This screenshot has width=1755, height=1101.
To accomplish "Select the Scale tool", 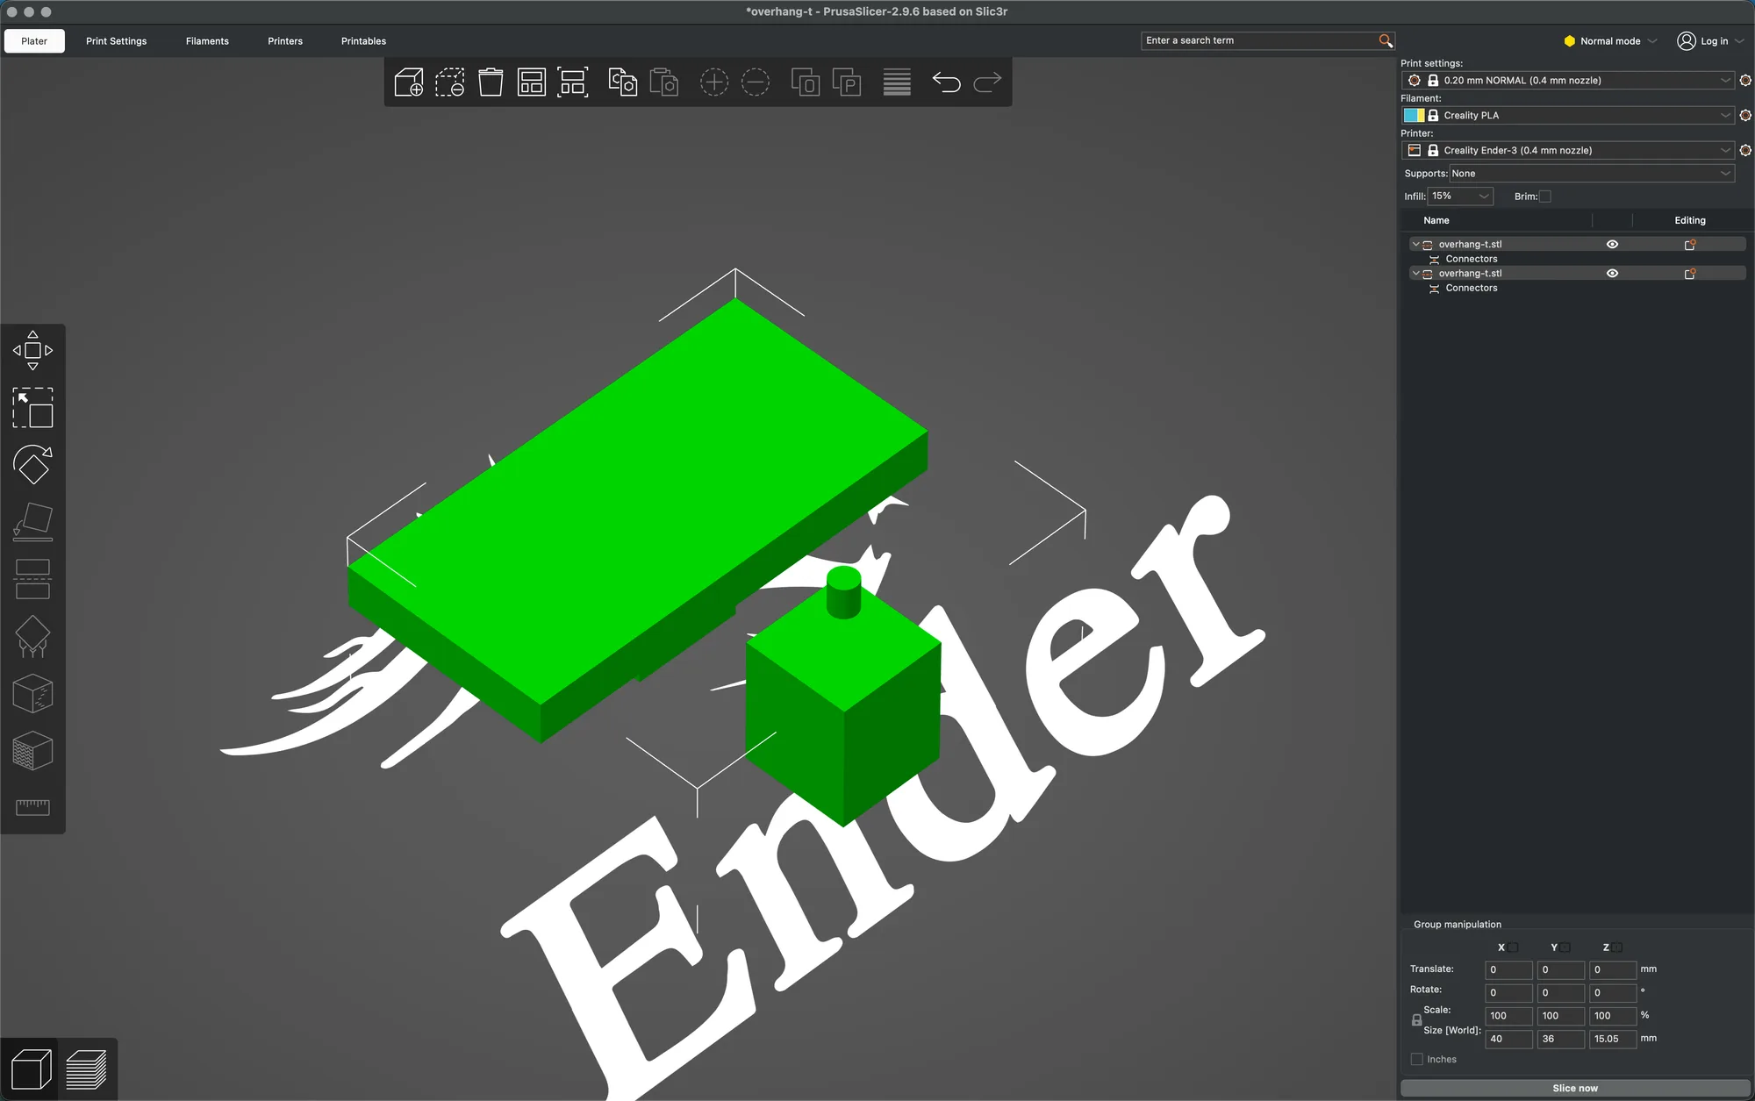I will (x=32, y=408).
